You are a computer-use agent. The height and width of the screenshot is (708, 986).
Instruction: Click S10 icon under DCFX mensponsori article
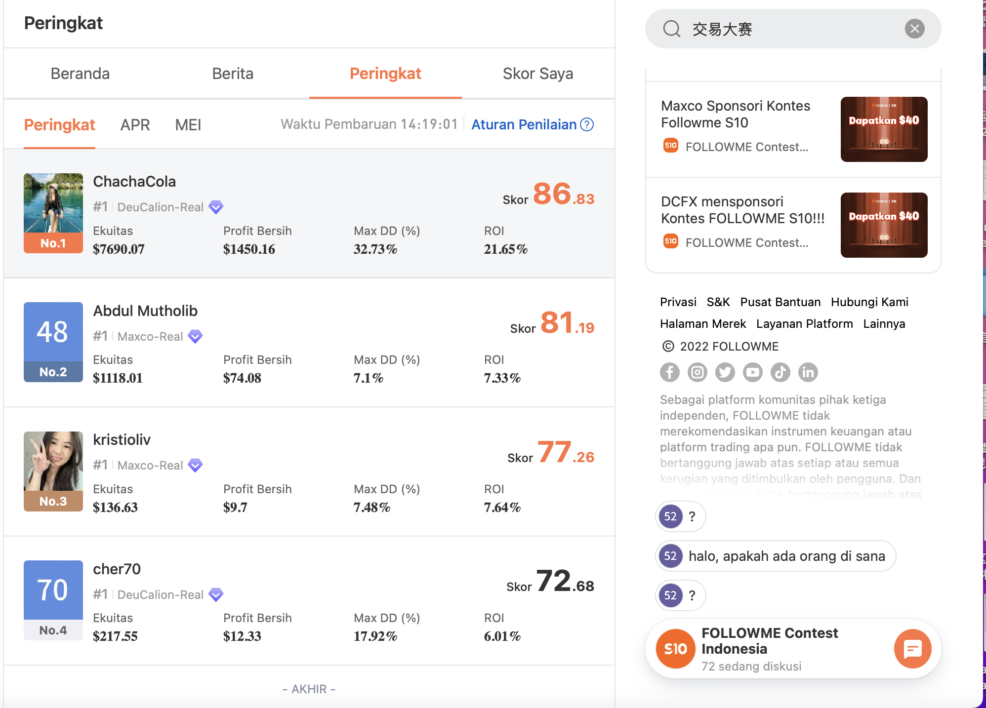[670, 241]
